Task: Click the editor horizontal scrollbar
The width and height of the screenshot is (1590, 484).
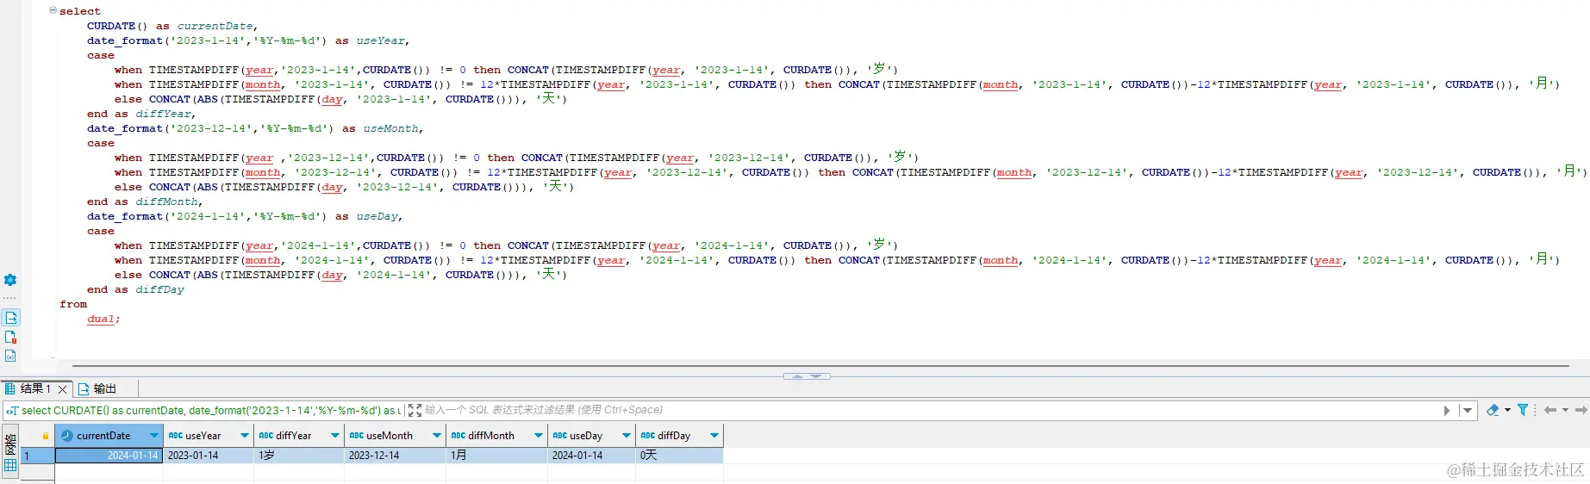Action: click(819, 366)
